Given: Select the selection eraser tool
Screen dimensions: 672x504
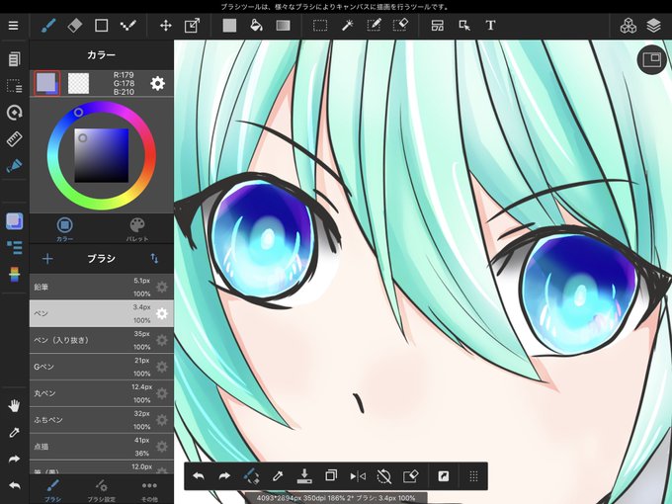Looking at the screenshot, I should pos(400,26).
